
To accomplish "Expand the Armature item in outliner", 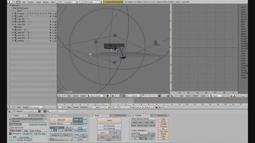I will (13, 14).
